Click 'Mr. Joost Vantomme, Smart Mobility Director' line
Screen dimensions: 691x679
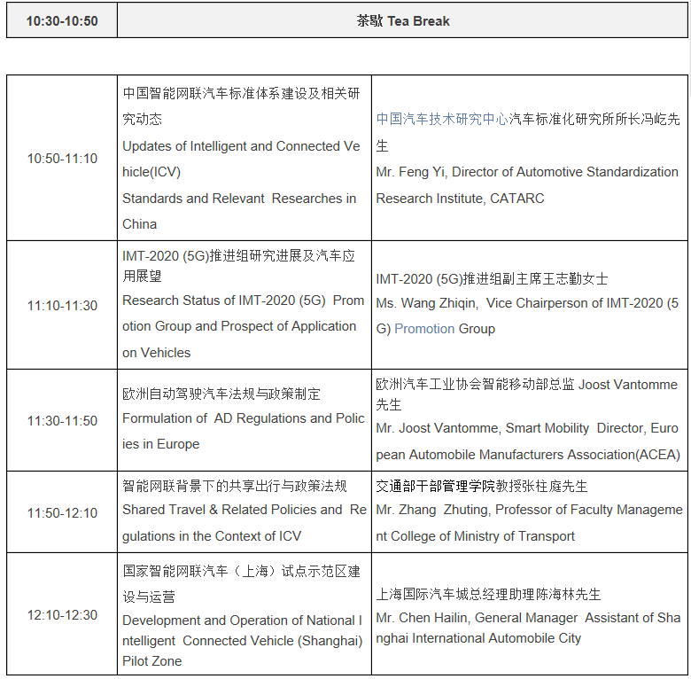tap(527, 428)
